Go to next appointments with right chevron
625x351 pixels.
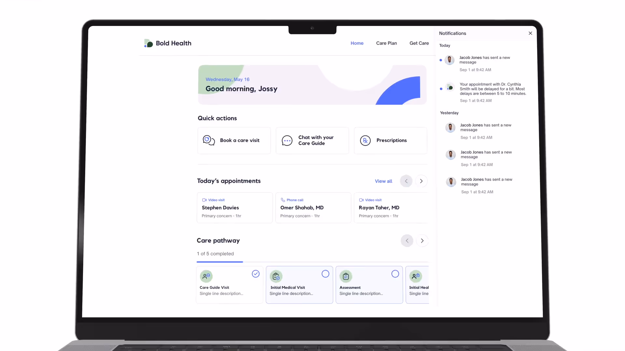[x=421, y=181]
